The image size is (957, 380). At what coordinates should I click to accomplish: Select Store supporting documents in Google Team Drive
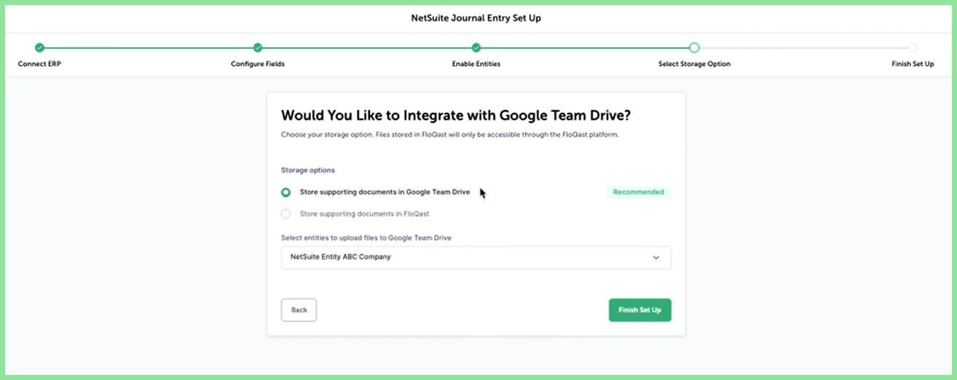point(285,192)
